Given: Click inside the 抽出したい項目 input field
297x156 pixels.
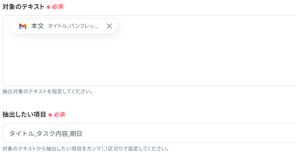Looking at the screenshot, I should [x=174, y=133].
